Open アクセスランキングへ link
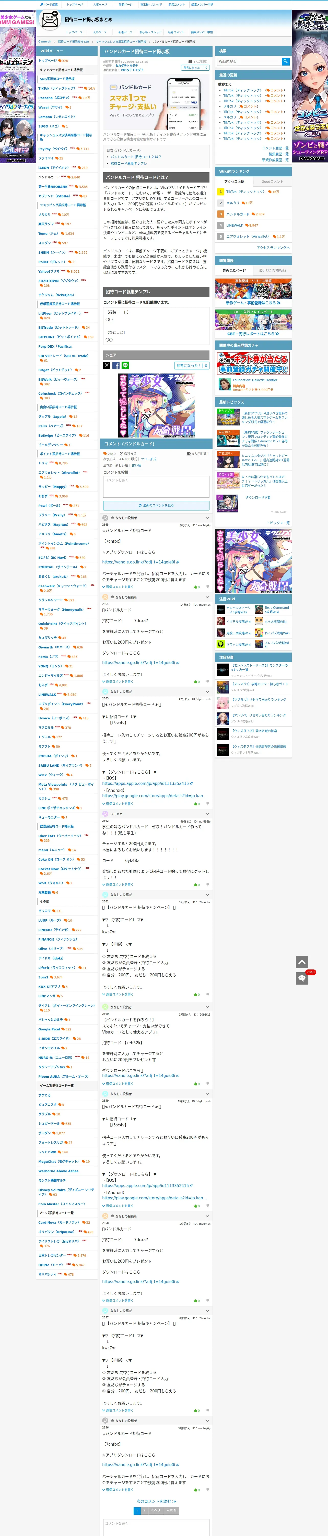 [x=273, y=248]
